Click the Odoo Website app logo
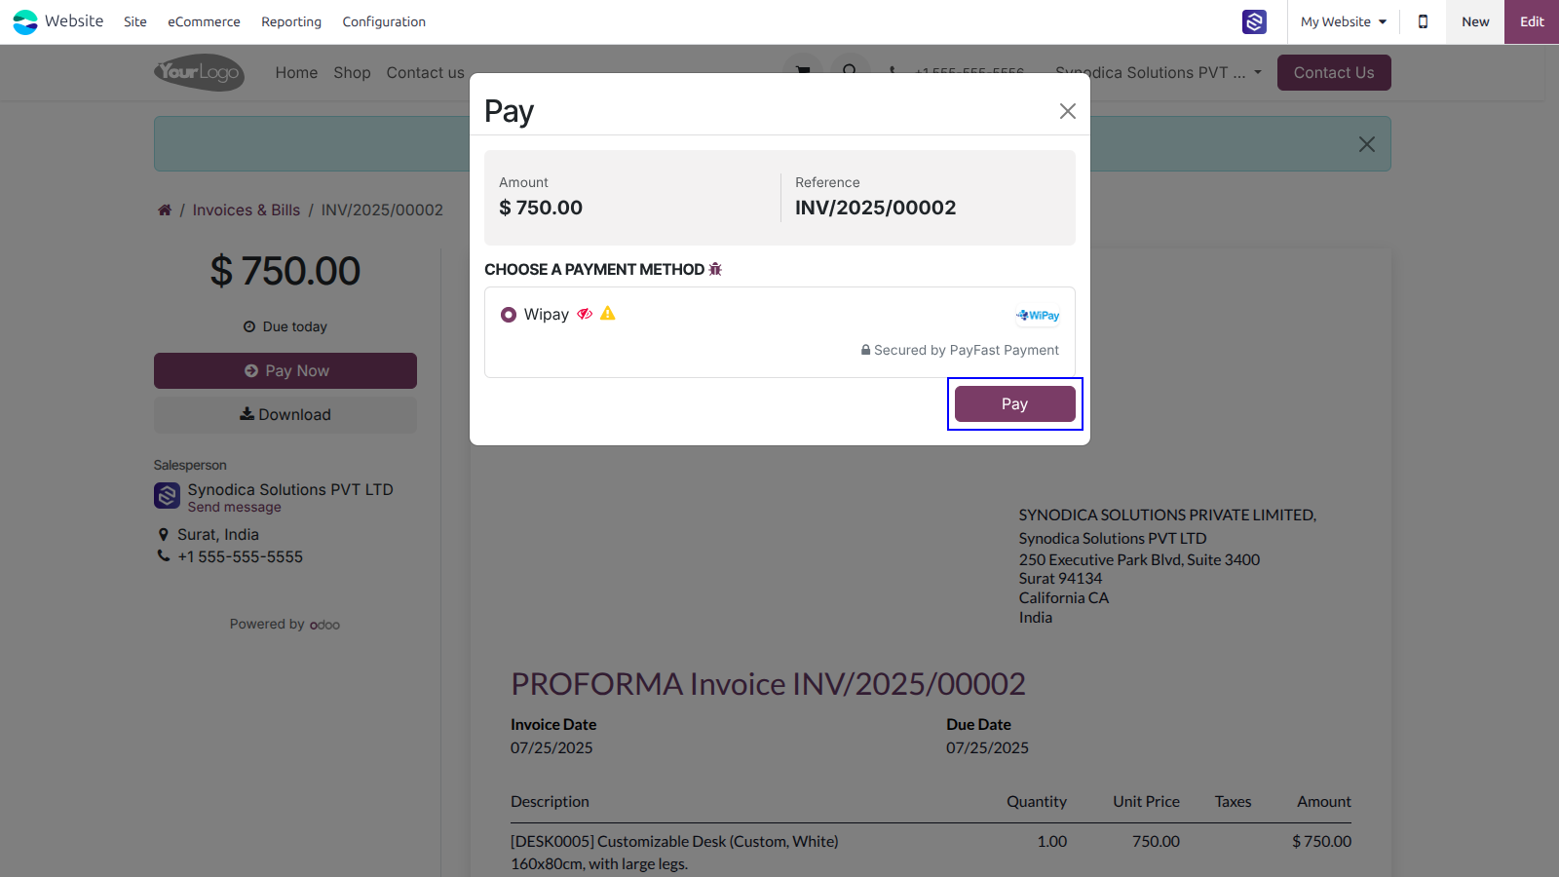Screen dimensions: 1559x877 click(25, 21)
